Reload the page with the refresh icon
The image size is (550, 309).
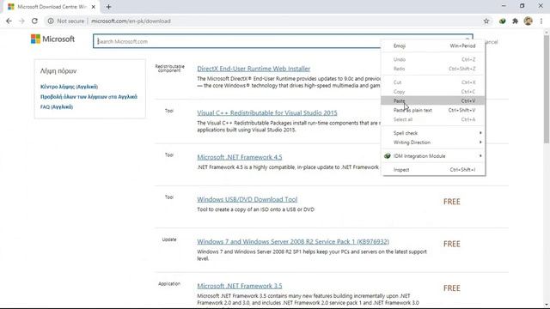34,21
